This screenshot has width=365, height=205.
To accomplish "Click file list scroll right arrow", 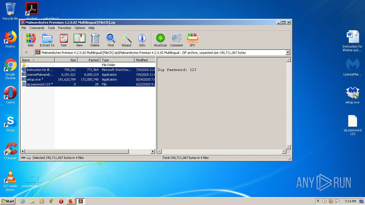I will 153,151.
